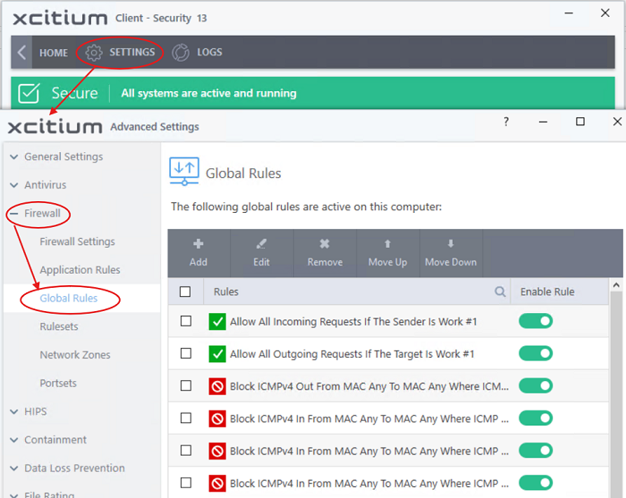Disable the Block ICMPv4 Out rule toggle

pyautogui.click(x=536, y=386)
